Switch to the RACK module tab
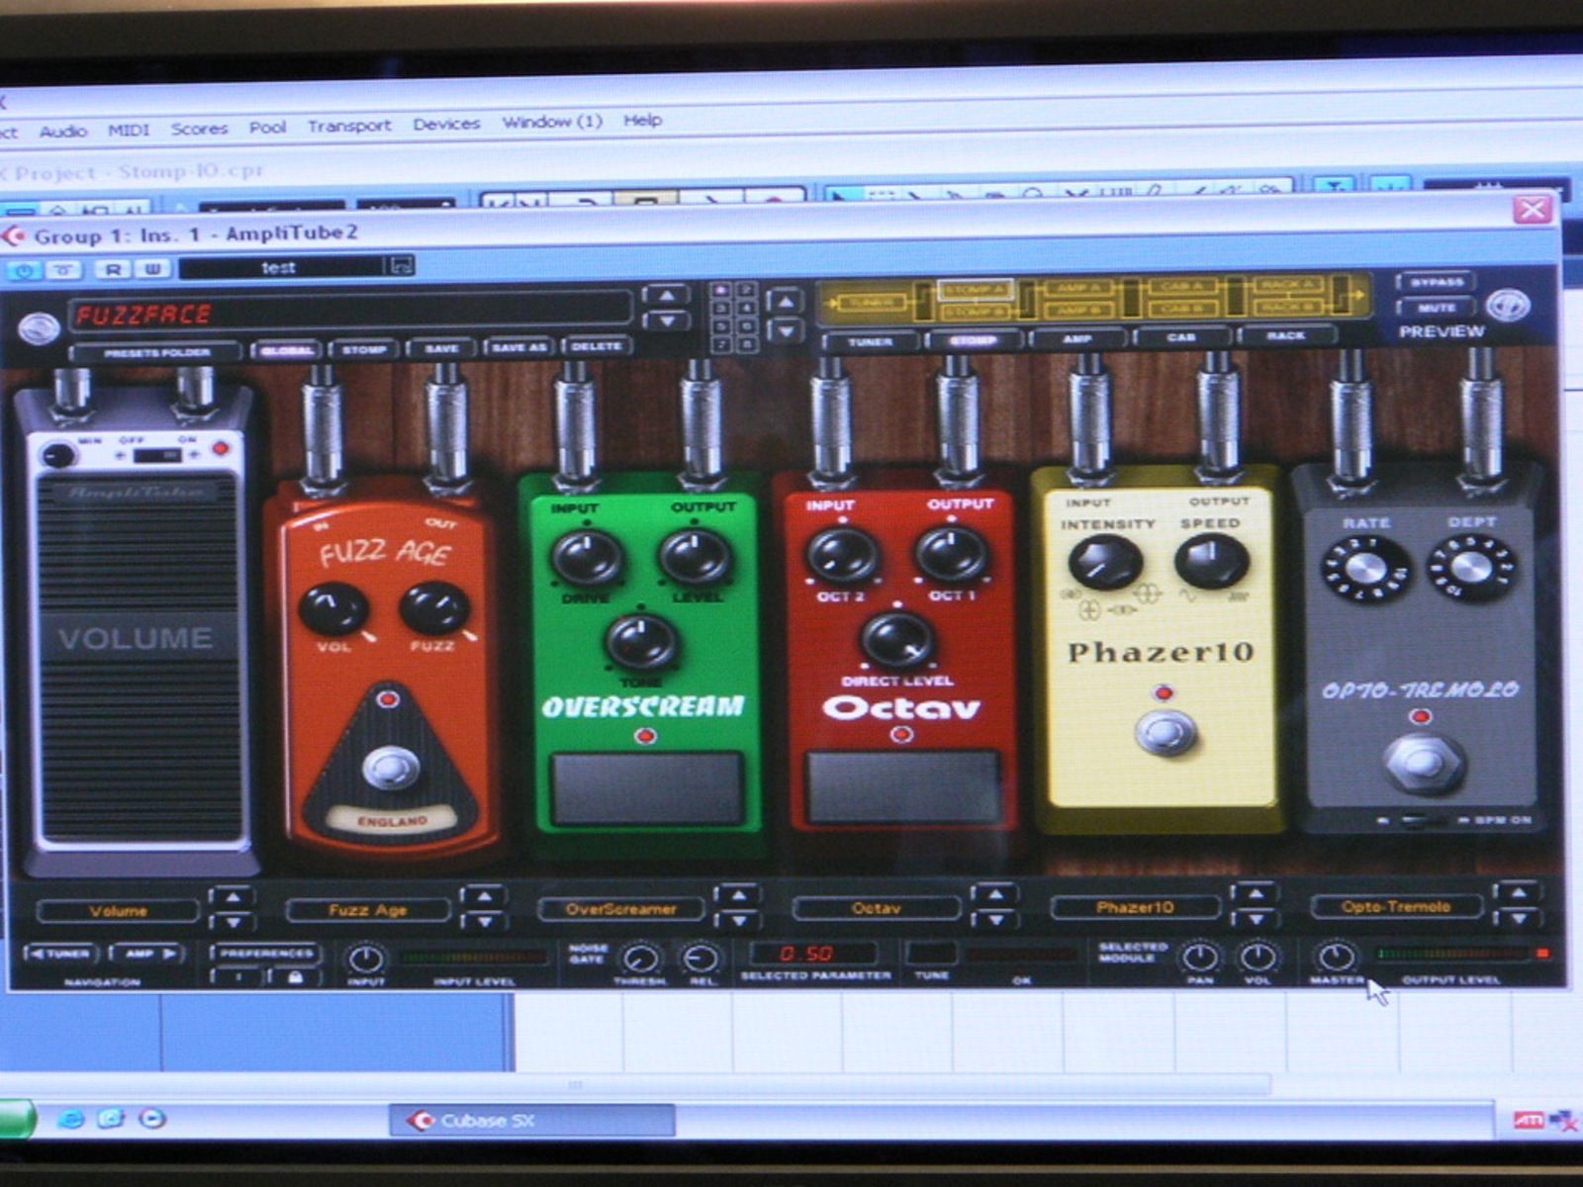This screenshot has height=1187, width=1583. click(1285, 335)
